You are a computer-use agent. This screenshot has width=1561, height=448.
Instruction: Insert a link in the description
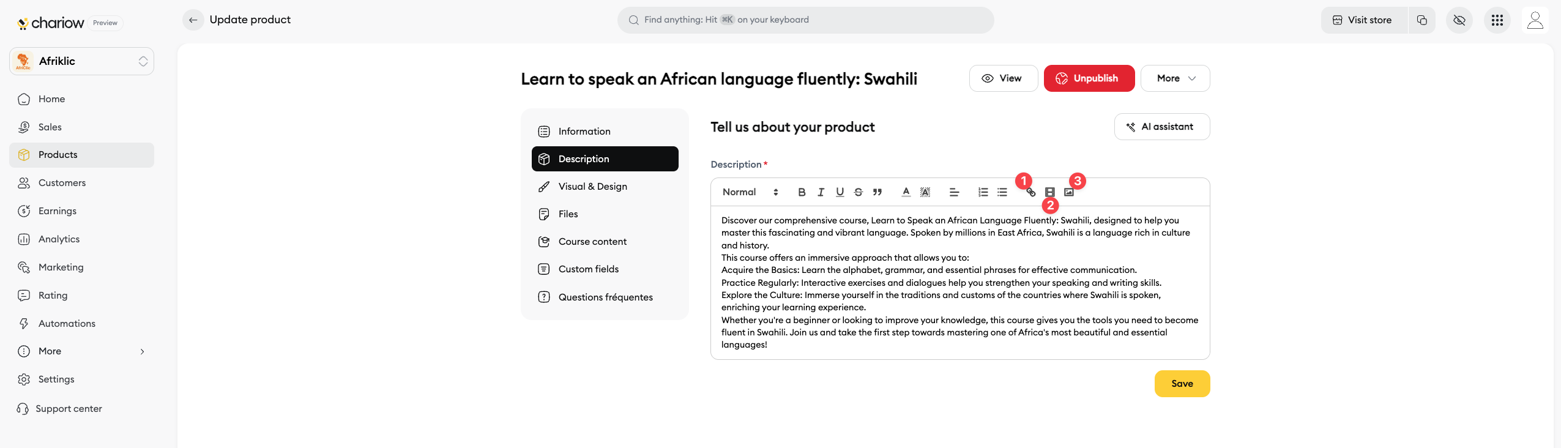1031,192
